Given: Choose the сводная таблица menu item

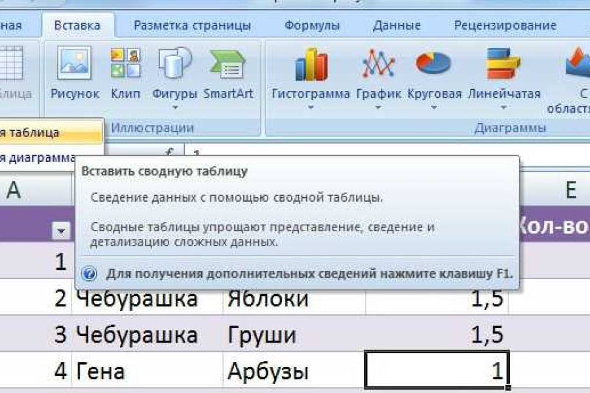Looking at the screenshot, I should (x=39, y=132).
